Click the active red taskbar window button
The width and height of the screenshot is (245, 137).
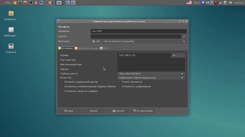click(x=50, y=3)
